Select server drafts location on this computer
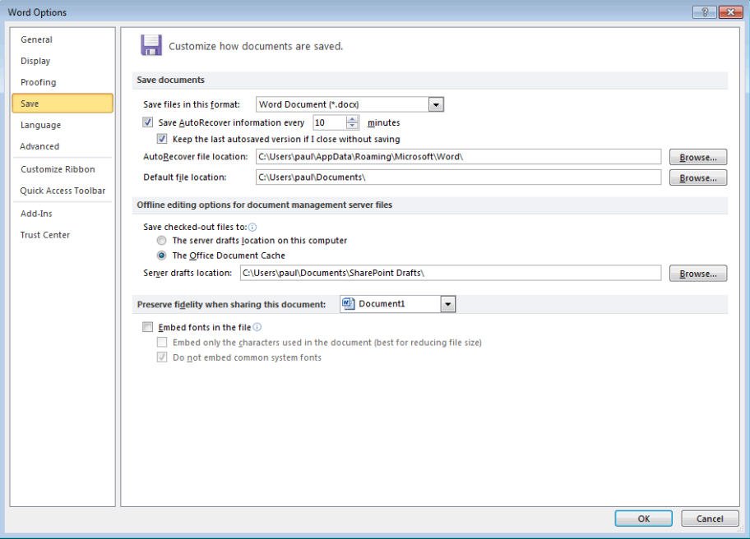 pyautogui.click(x=162, y=241)
